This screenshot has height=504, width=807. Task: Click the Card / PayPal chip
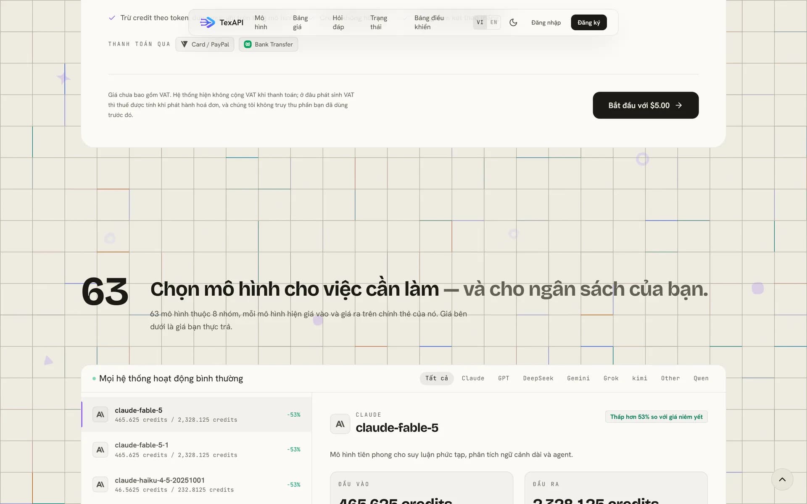(x=205, y=44)
